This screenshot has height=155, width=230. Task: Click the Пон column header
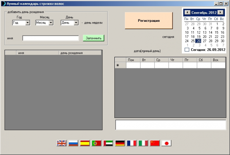[x=133, y=60]
